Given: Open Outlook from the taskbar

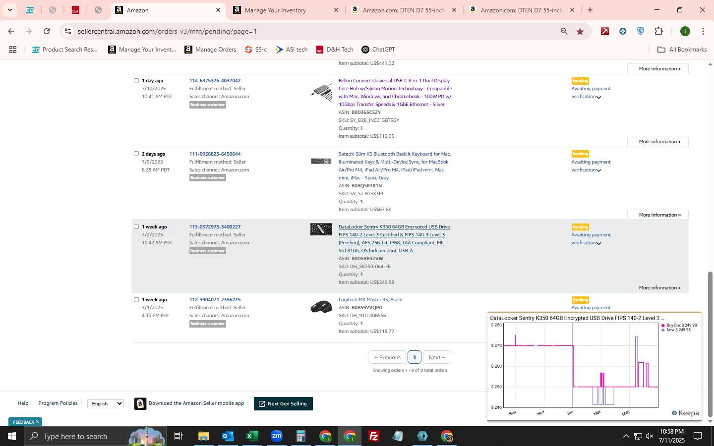Looking at the screenshot, I should point(228,436).
